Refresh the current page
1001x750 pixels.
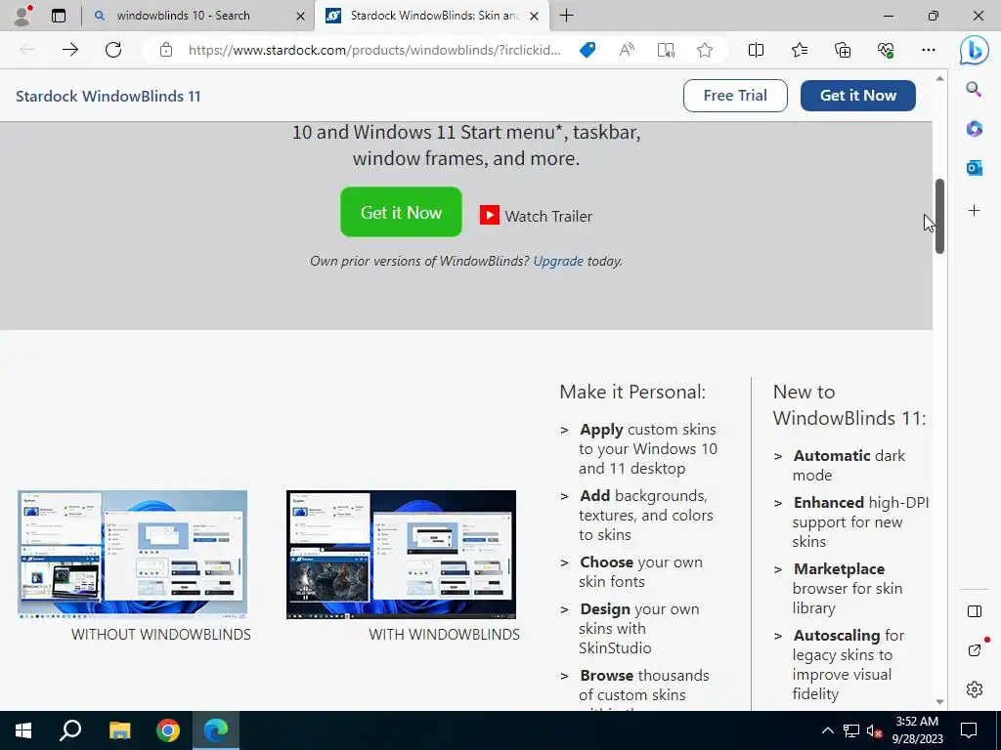[113, 50]
